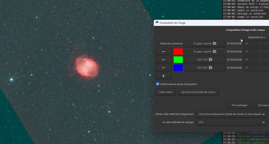Open cadrage method dropdown COG
This screenshot has width=269, height=144.
231,122
